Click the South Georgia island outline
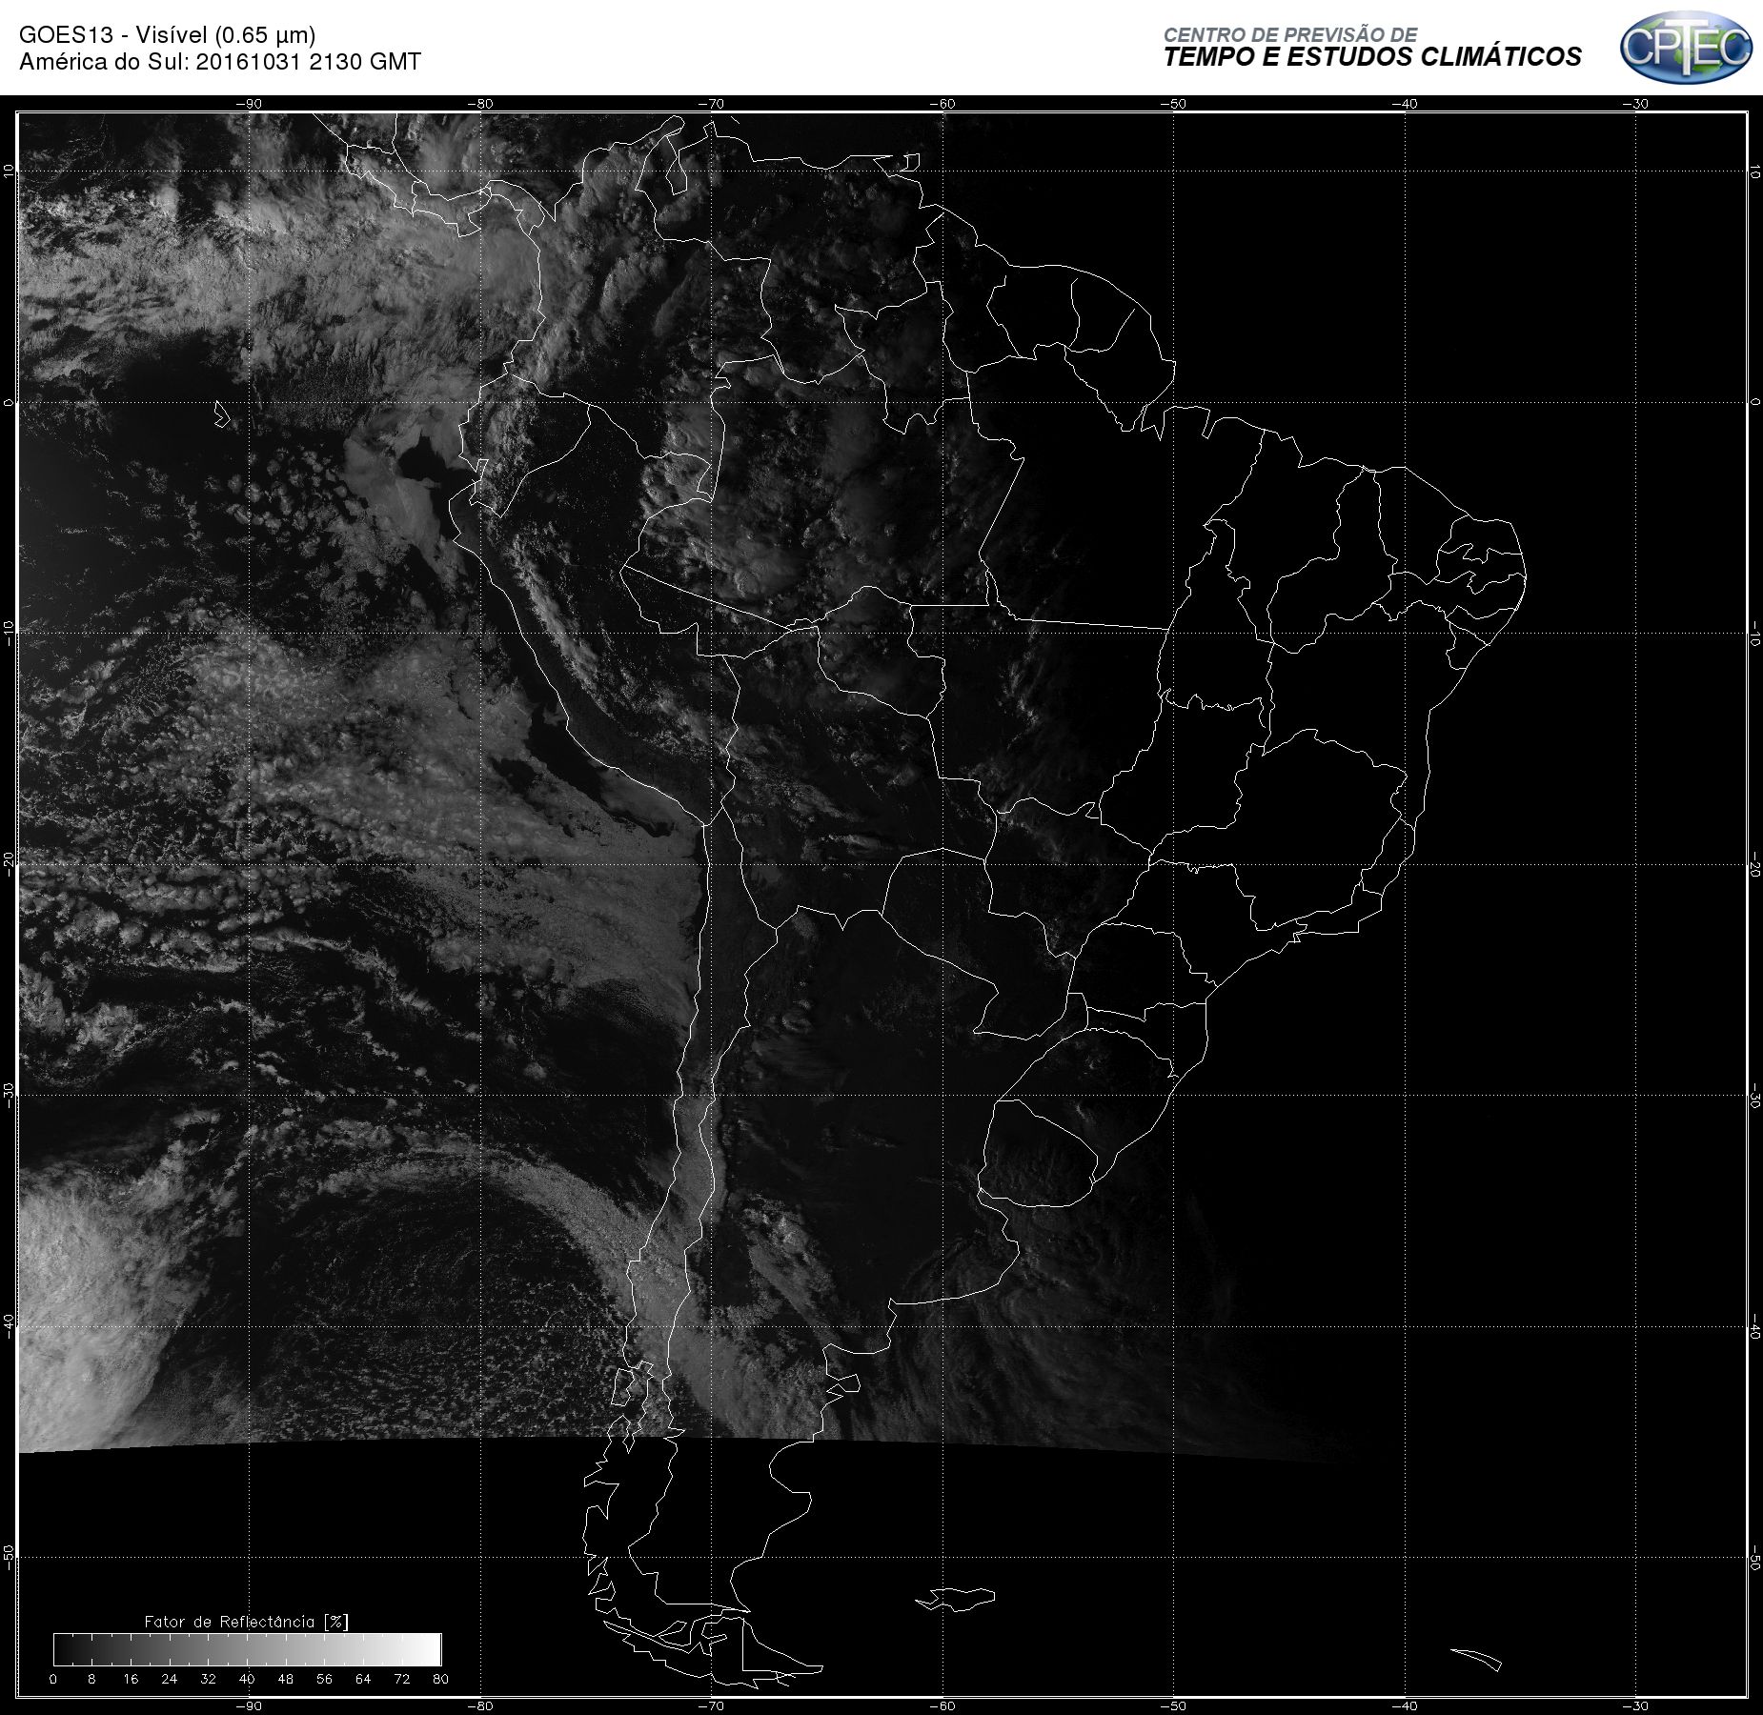 point(1476,1660)
